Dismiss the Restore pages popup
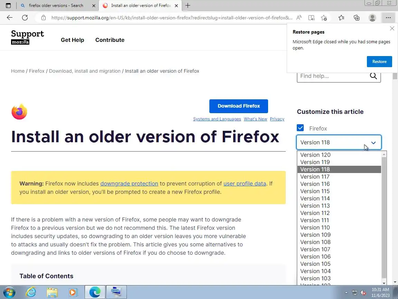The width and height of the screenshot is (398, 299). click(392, 28)
